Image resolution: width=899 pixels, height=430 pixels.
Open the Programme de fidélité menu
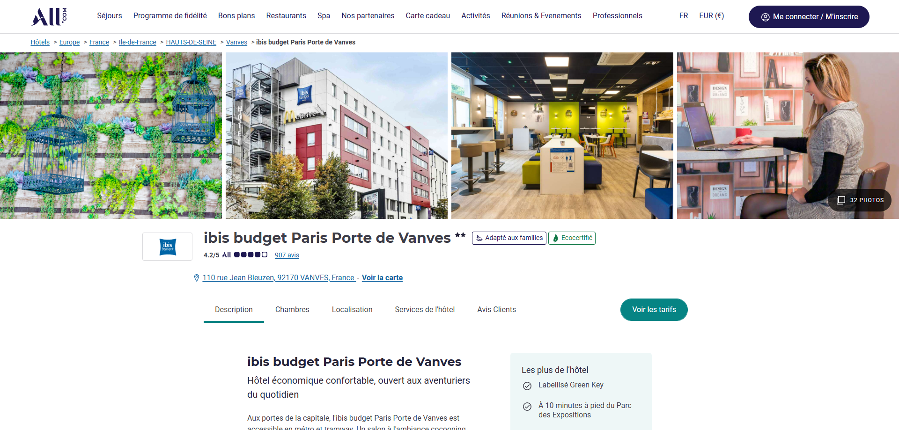pos(170,16)
